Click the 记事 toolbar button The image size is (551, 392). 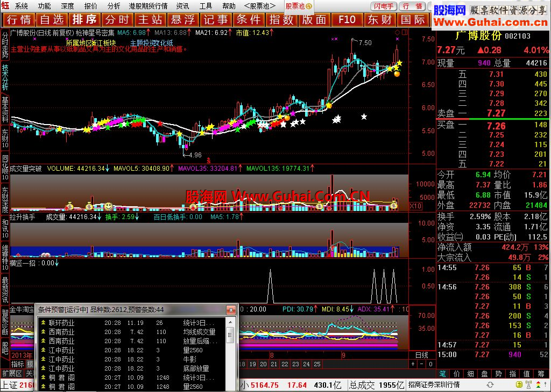pyautogui.click(x=216, y=20)
